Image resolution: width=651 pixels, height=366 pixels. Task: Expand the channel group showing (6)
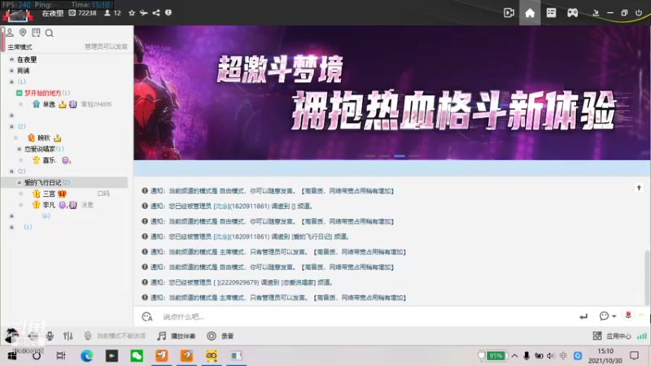click(11, 216)
